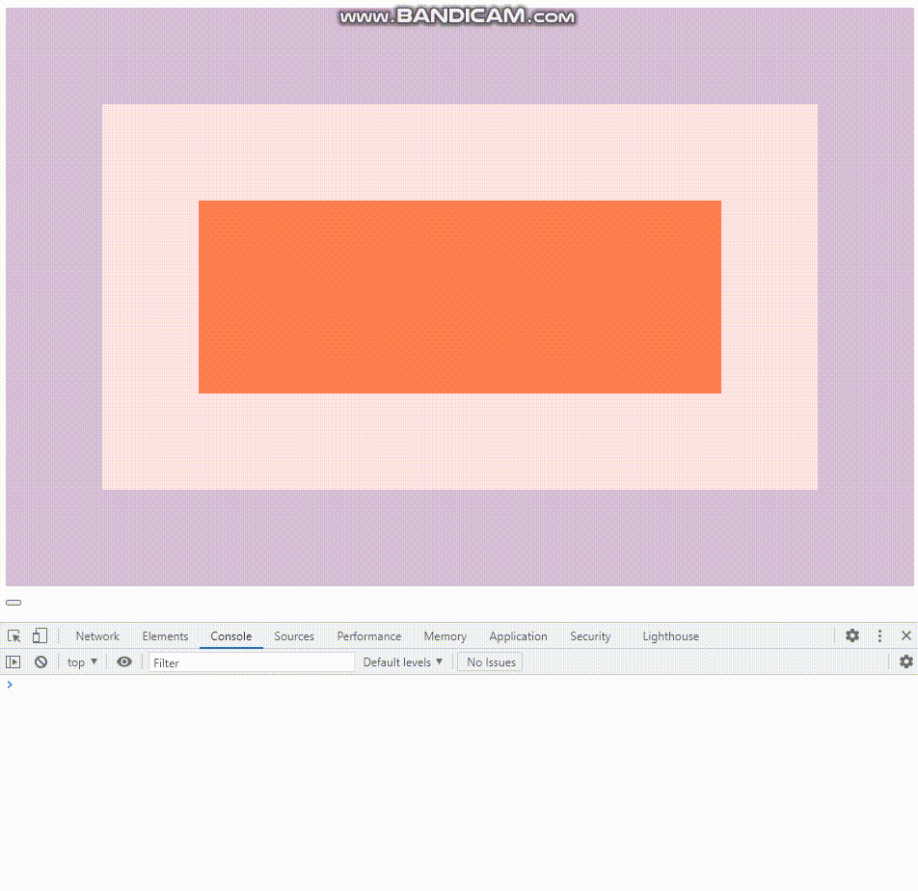Viewport: 918px width, 891px height.
Task: Click the www.BANDICAM.com watermark
Action: click(458, 15)
